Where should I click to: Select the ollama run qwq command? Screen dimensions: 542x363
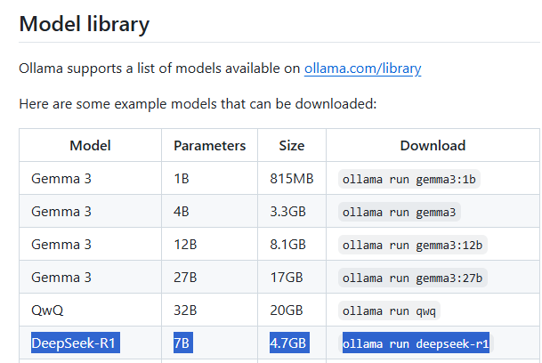point(389,311)
